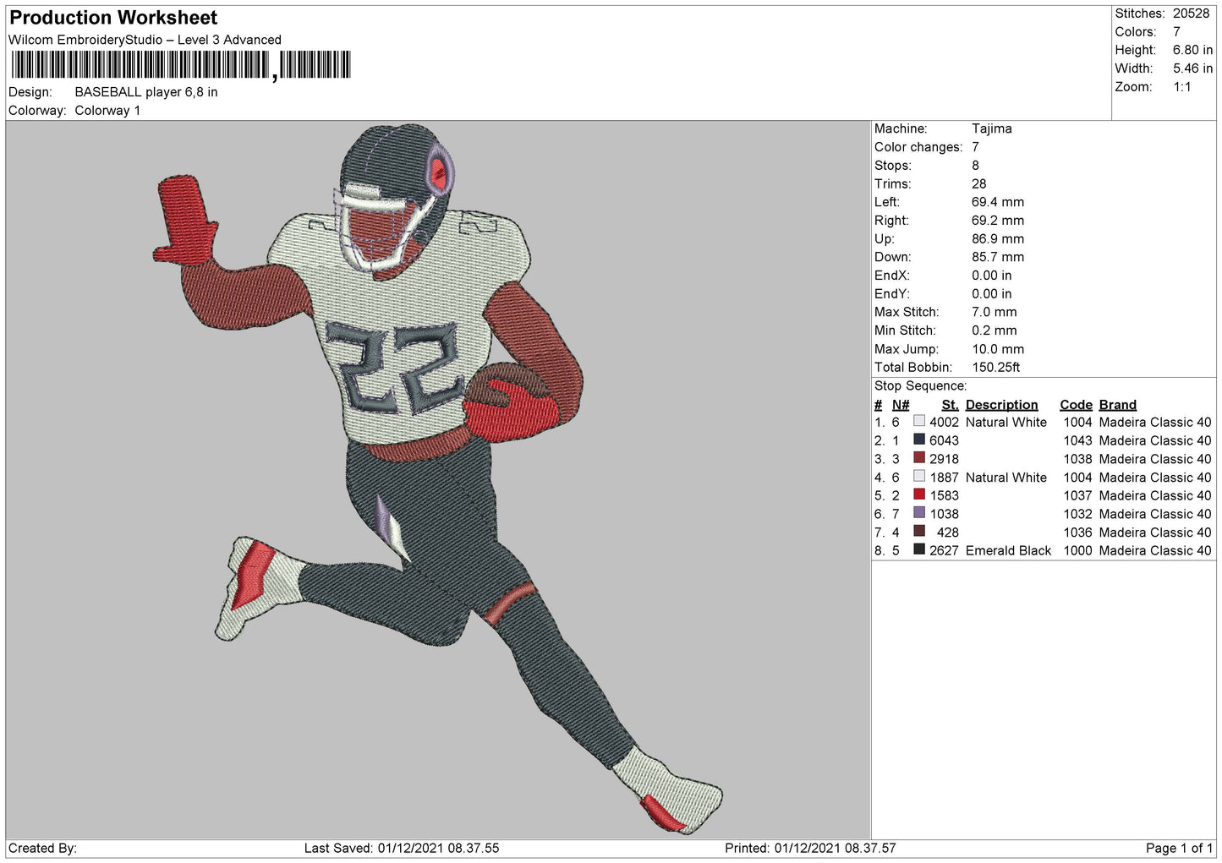
Task: Select the red swatch beside 1583
Action: 919,494
